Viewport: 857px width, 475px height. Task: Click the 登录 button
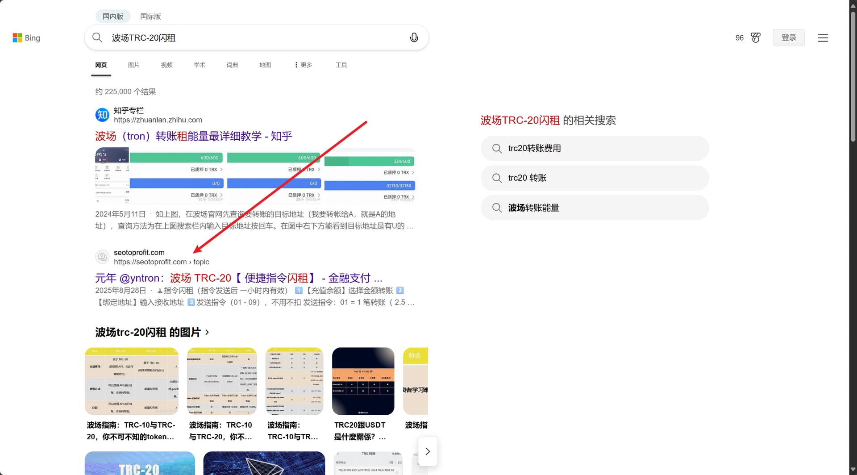(788, 38)
